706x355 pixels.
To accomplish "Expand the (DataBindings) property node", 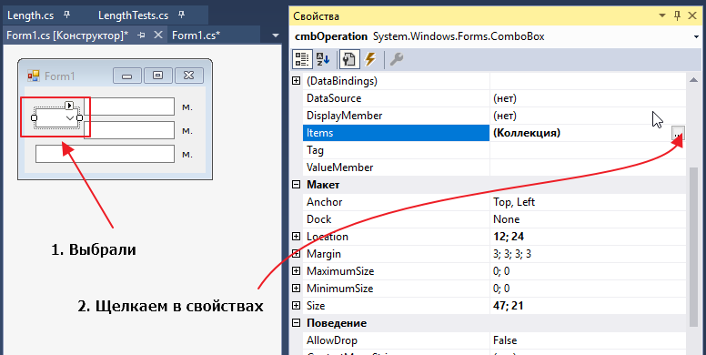I will click(x=297, y=81).
